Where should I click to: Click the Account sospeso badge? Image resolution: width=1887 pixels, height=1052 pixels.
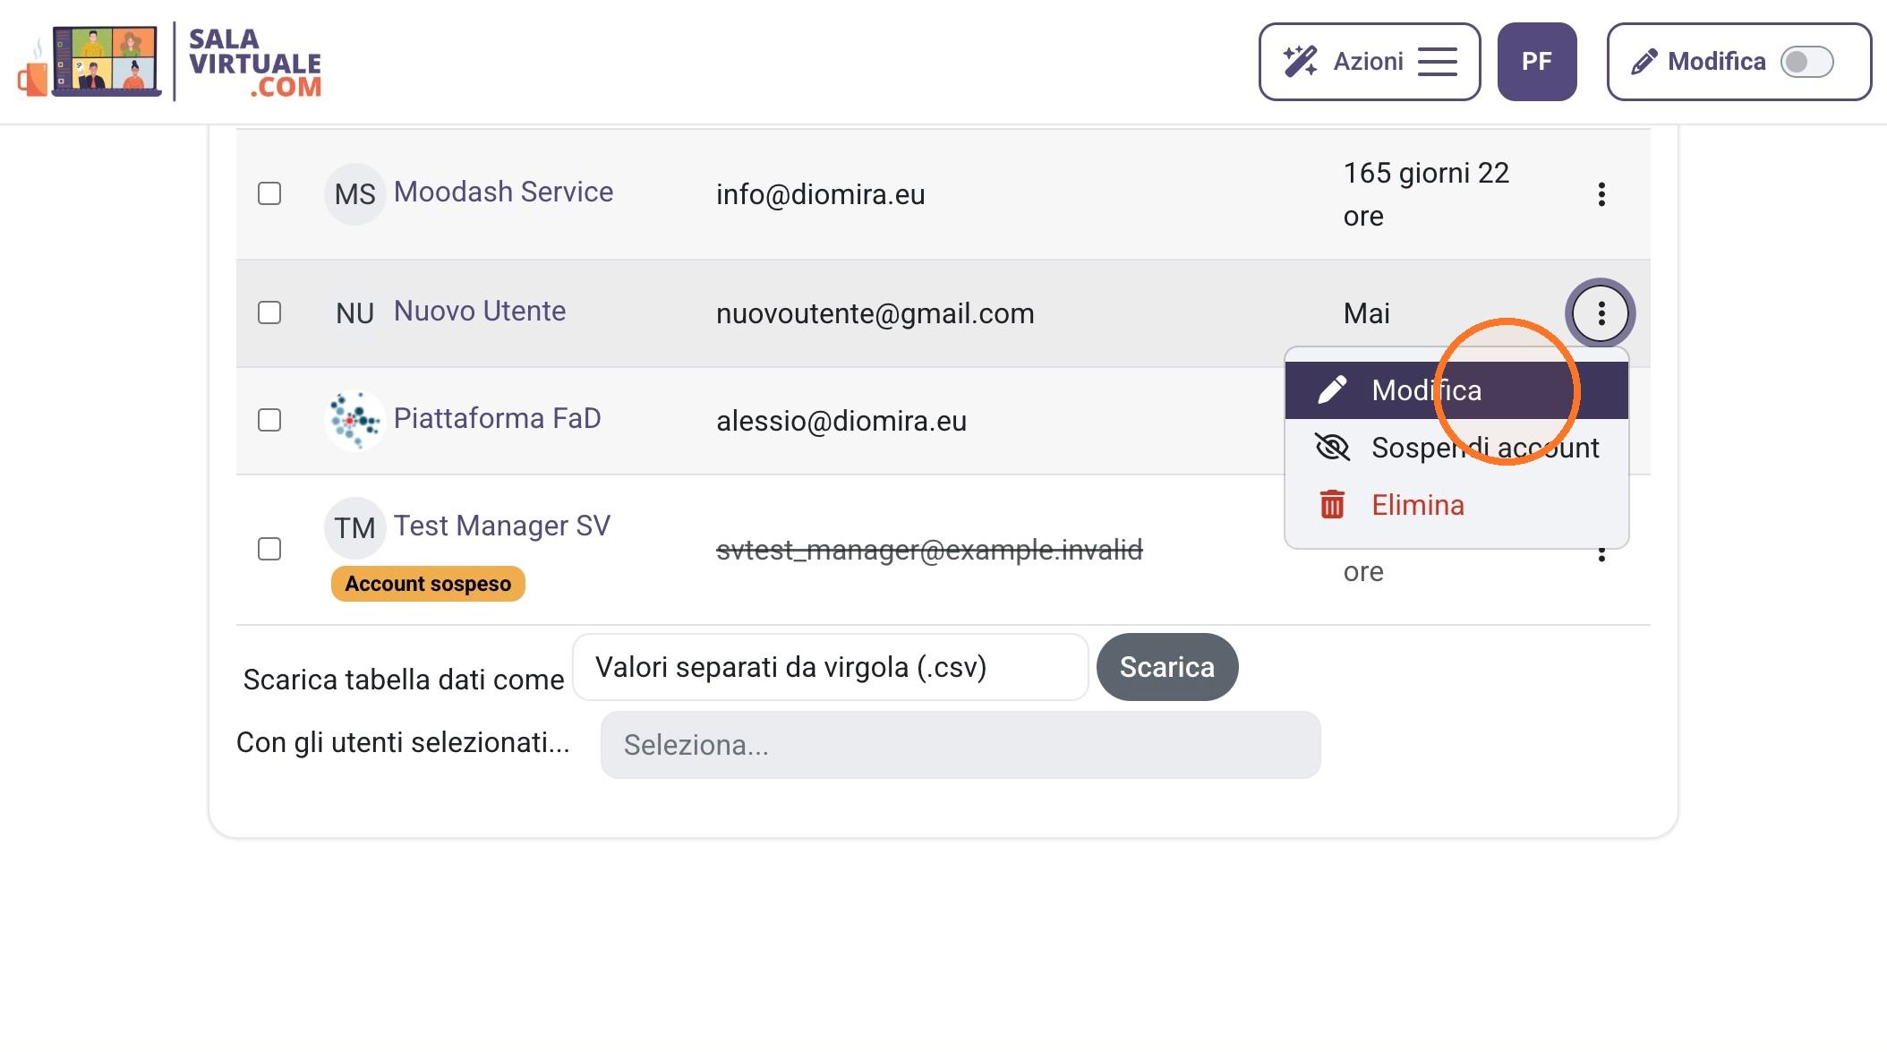tap(428, 584)
